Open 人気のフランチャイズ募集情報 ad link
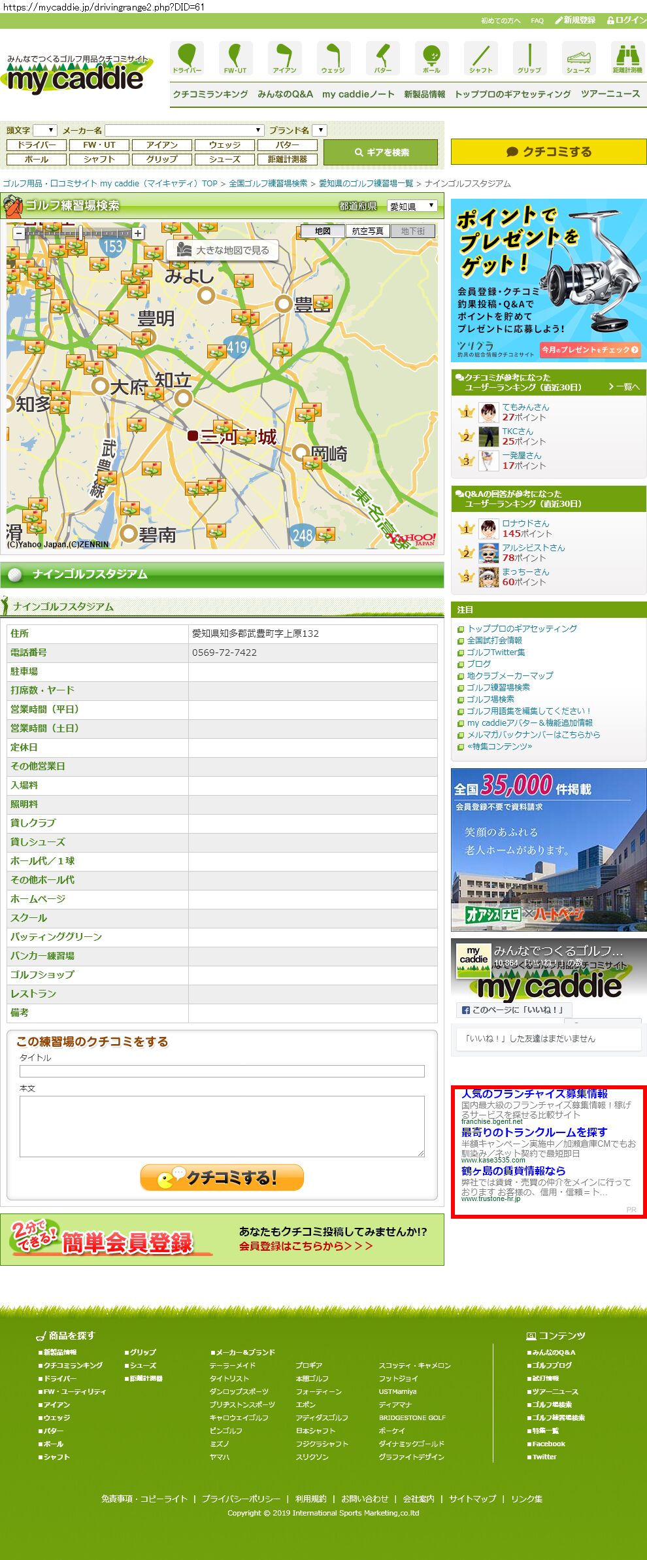 point(535,1094)
